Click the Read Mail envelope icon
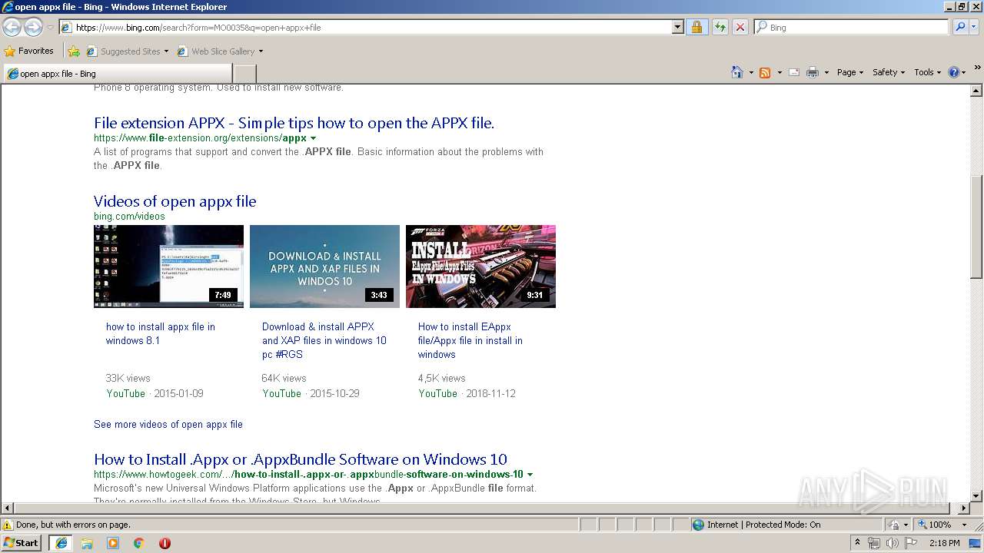 coord(794,72)
